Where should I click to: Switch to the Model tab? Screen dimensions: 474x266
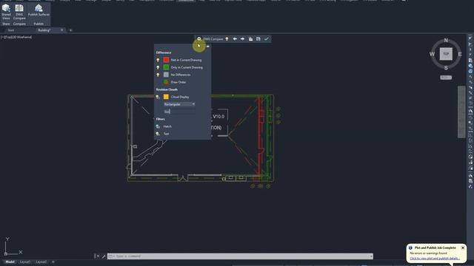10,262
